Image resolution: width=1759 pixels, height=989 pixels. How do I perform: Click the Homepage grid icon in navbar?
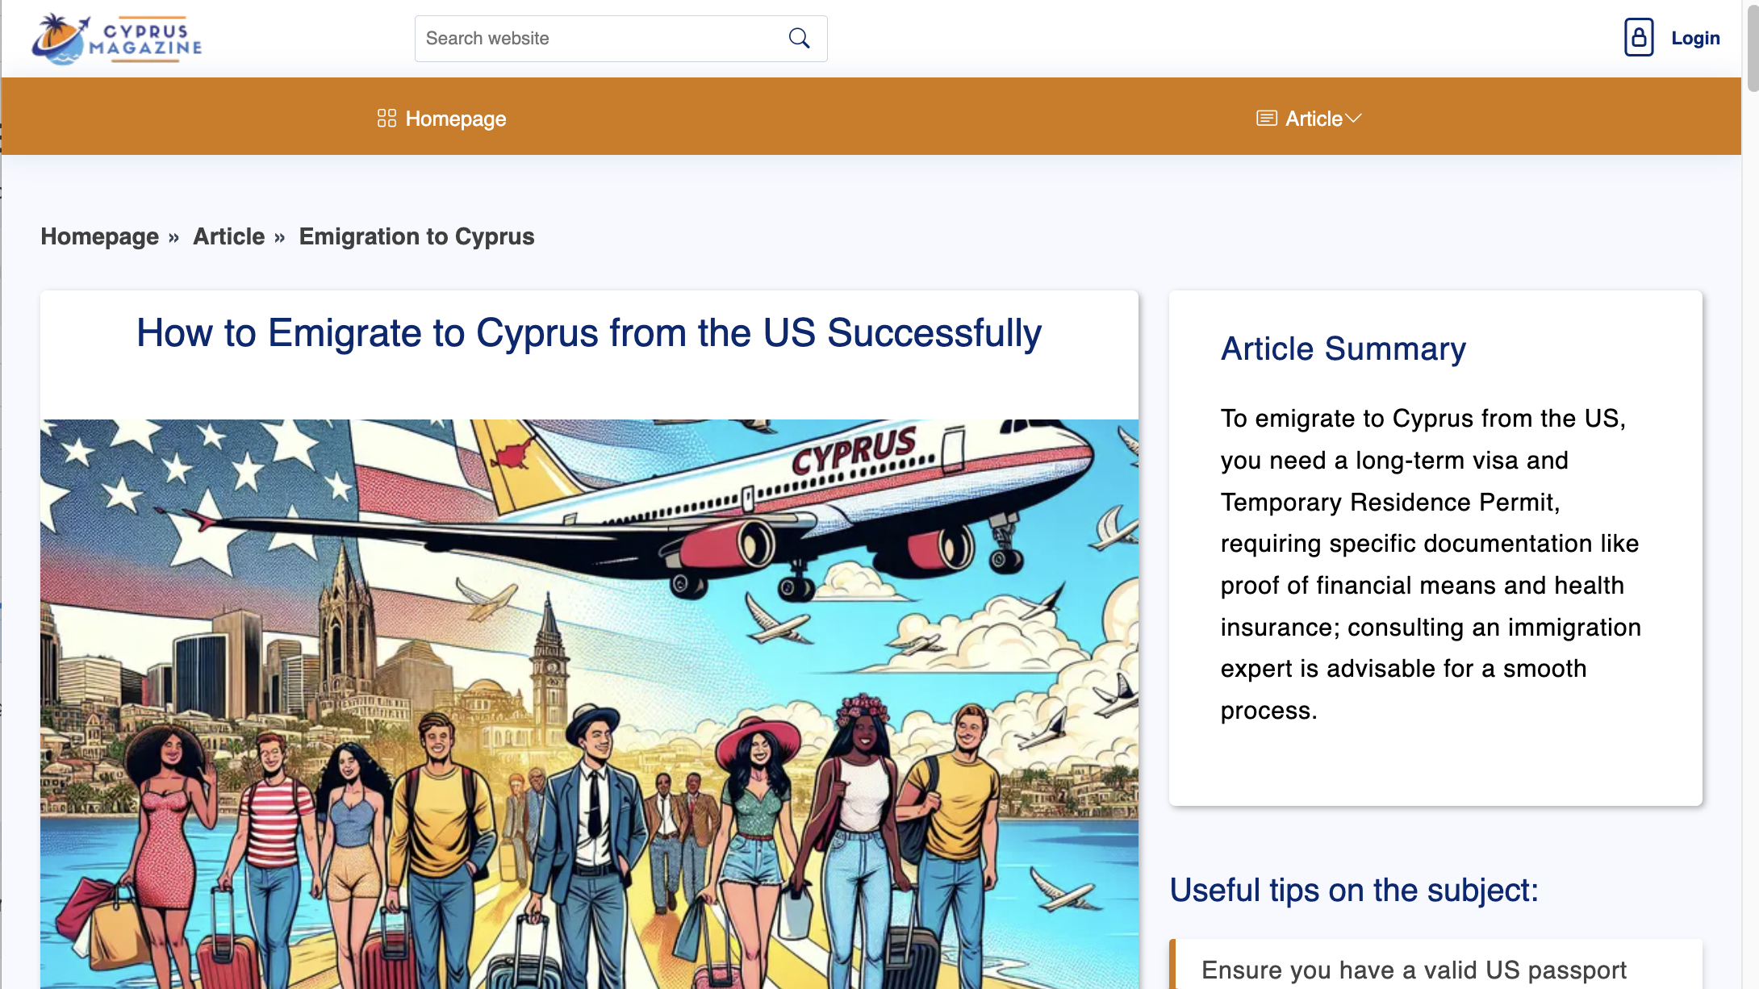[x=387, y=118]
